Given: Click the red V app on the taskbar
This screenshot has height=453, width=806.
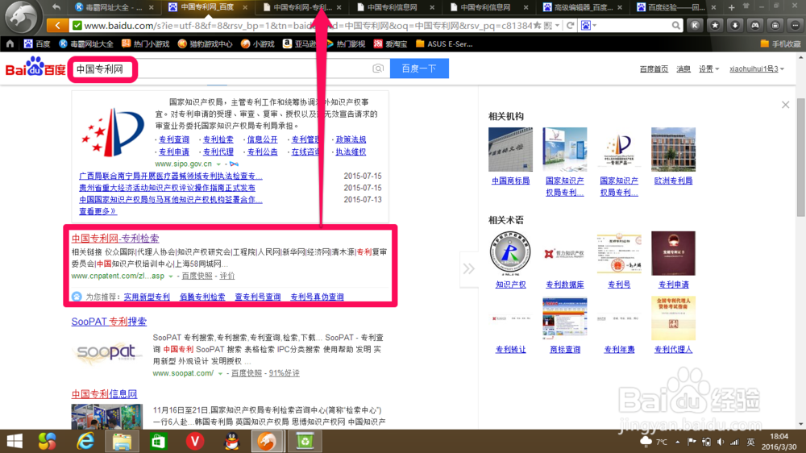Looking at the screenshot, I should (195, 441).
